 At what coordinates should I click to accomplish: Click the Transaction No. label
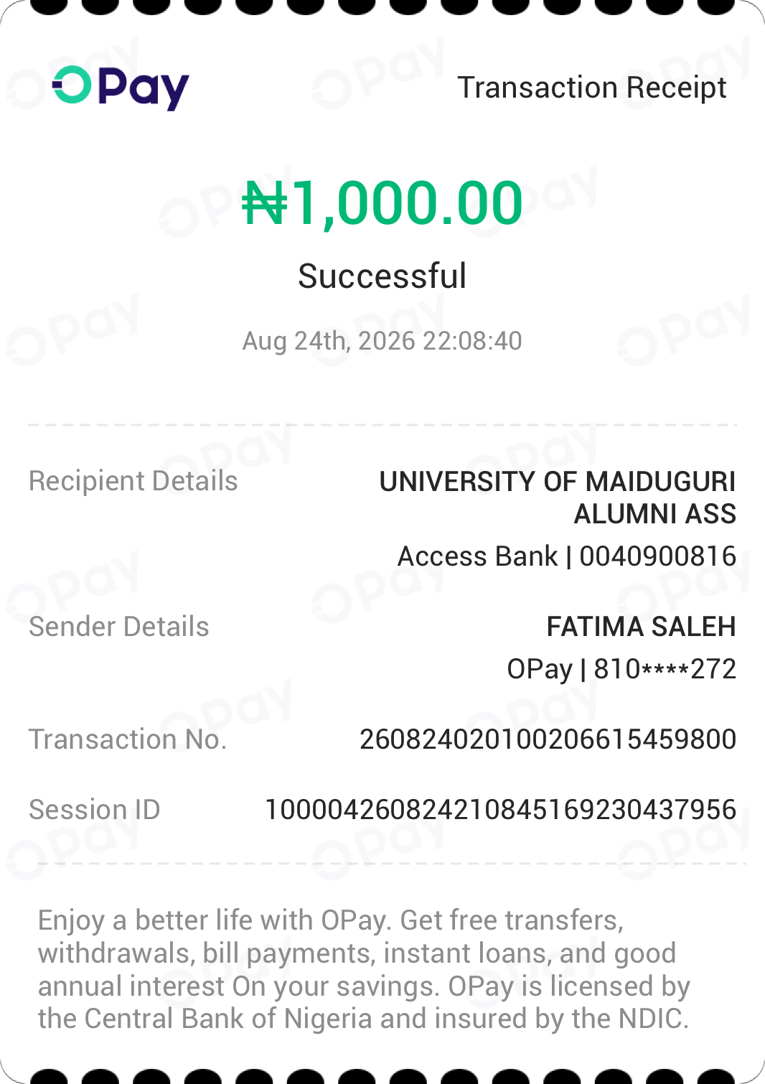(x=128, y=739)
